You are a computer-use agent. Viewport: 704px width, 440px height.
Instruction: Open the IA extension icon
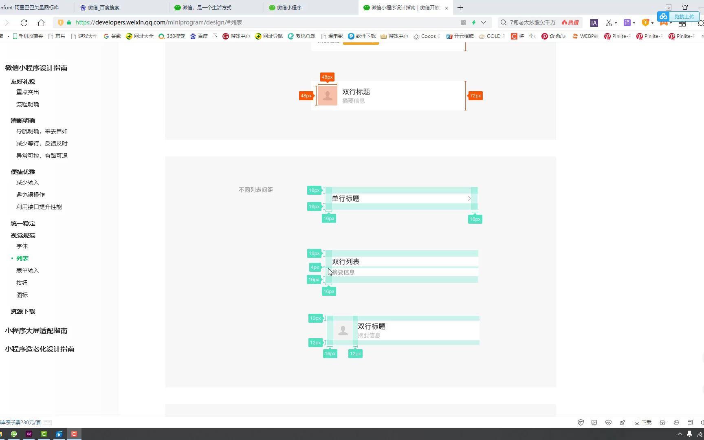click(594, 23)
